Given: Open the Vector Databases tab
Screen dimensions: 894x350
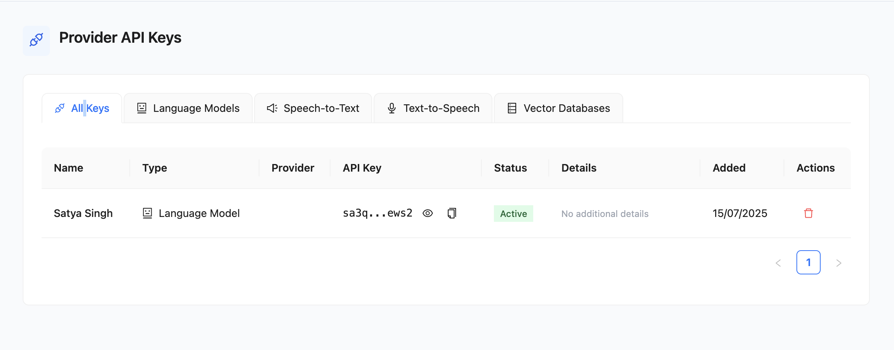Looking at the screenshot, I should (x=559, y=108).
